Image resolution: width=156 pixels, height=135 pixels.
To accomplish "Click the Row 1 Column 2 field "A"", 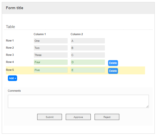I will [87, 41].
